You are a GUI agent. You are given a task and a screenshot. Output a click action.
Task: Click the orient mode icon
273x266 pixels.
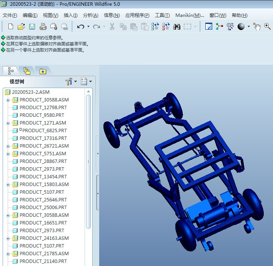coord(230,27)
